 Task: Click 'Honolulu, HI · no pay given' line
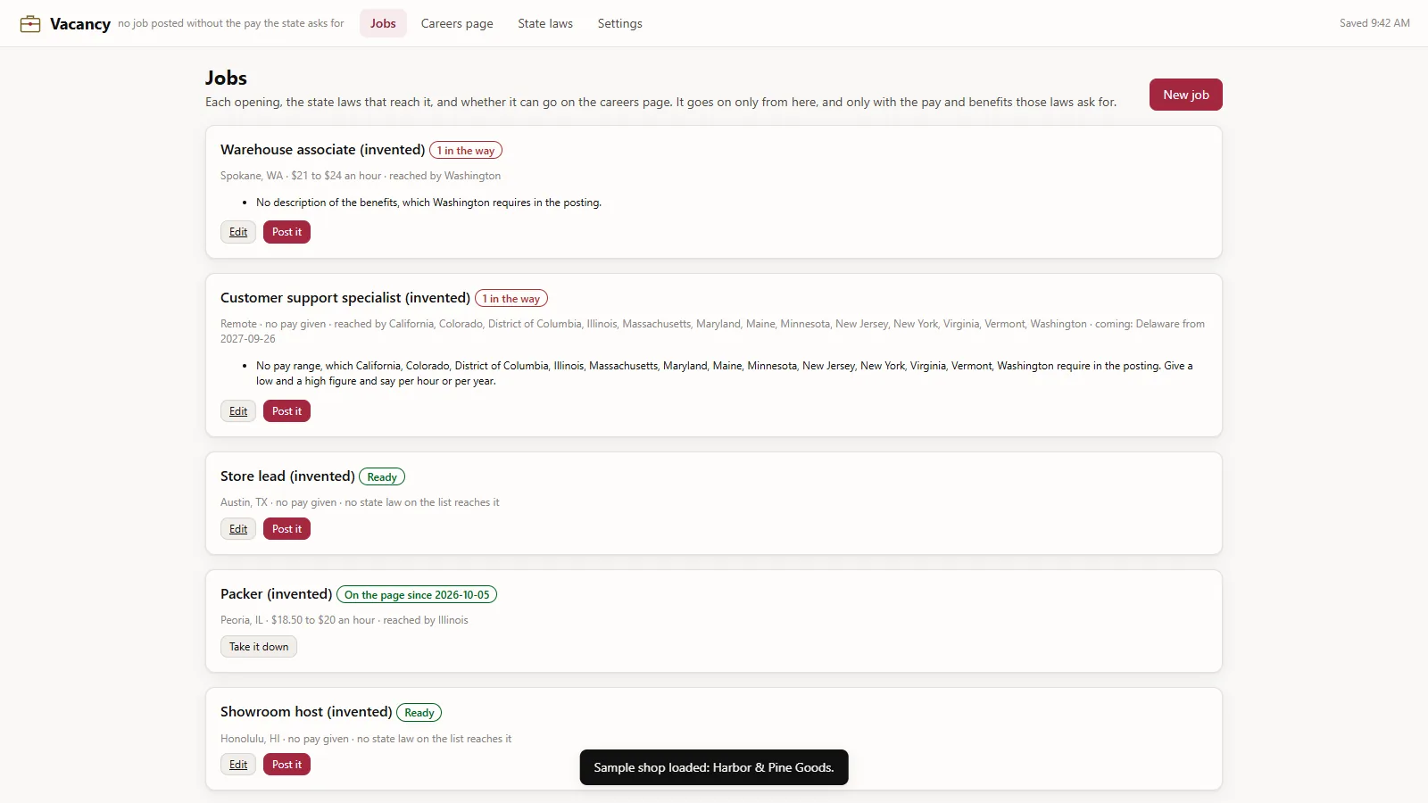click(366, 739)
